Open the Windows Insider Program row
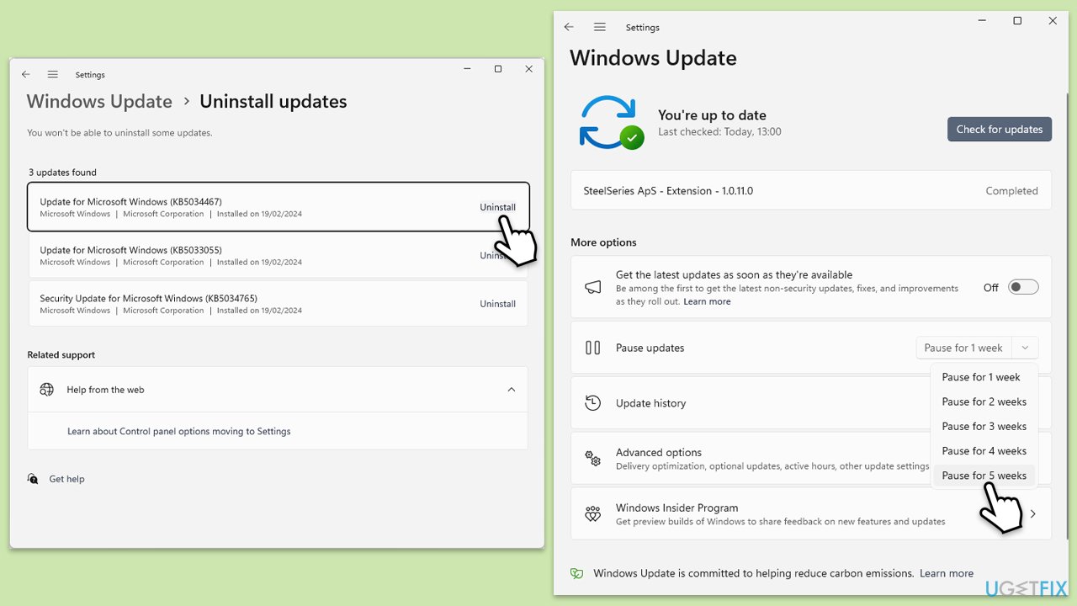 pyautogui.click(x=811, y=513)
